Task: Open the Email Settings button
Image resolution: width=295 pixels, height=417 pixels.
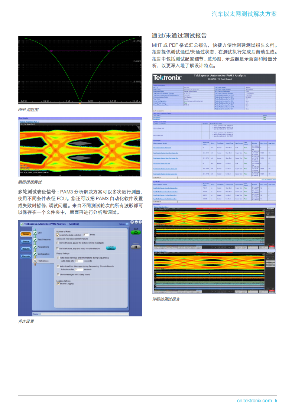Action: 111,248
